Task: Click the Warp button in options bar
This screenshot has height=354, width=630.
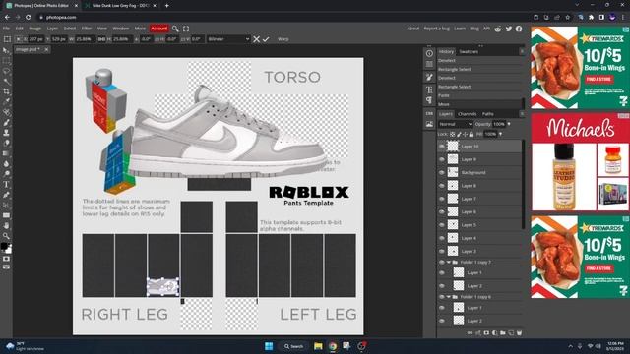Action: [283, 39]
